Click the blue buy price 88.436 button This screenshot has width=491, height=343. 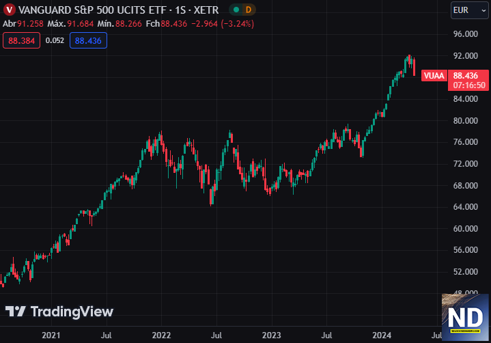(88, 40)
